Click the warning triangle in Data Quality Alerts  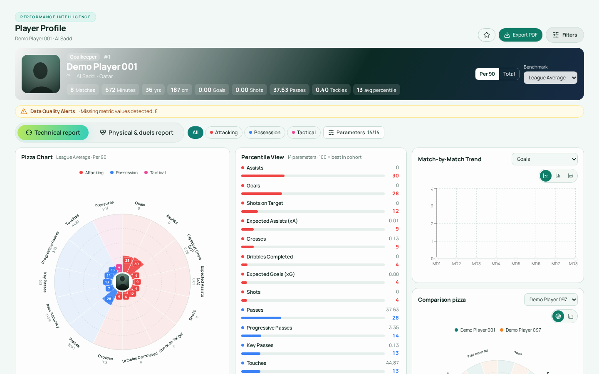[x=24, y=111]
